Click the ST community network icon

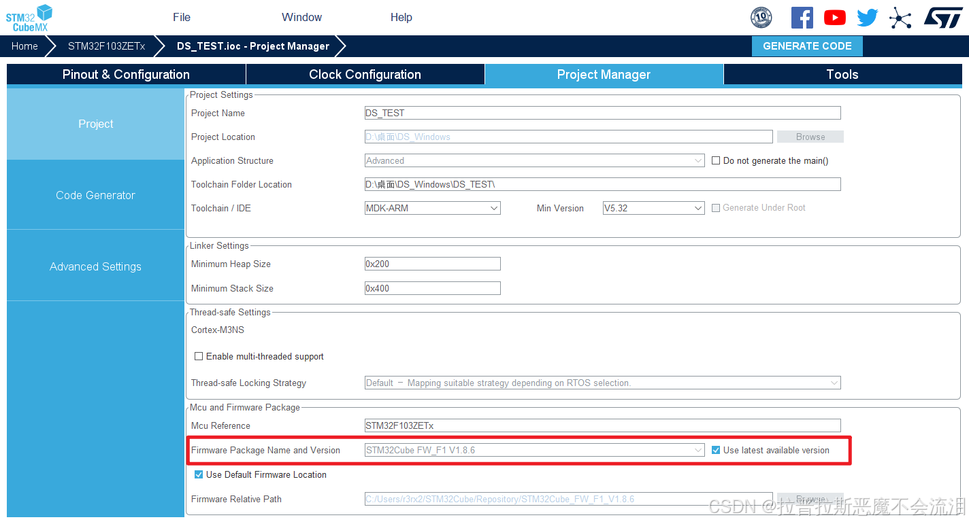pos(900,18)
